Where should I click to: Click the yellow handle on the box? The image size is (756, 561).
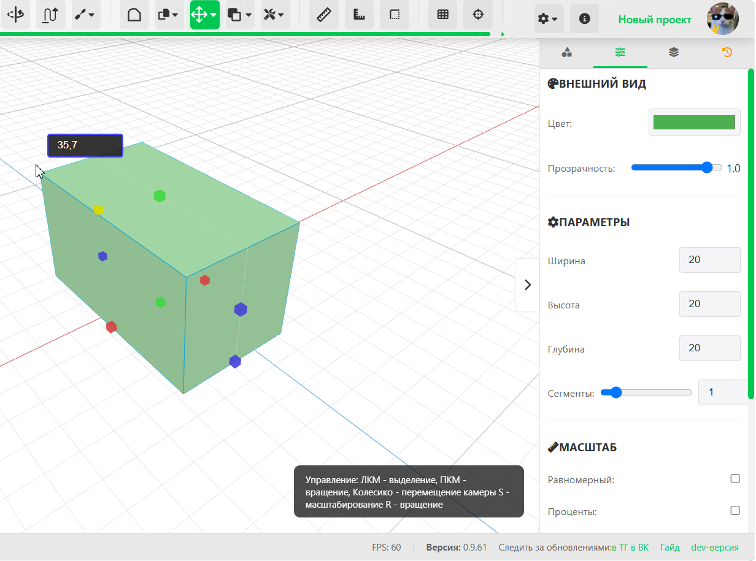click(x=99, y=210)
